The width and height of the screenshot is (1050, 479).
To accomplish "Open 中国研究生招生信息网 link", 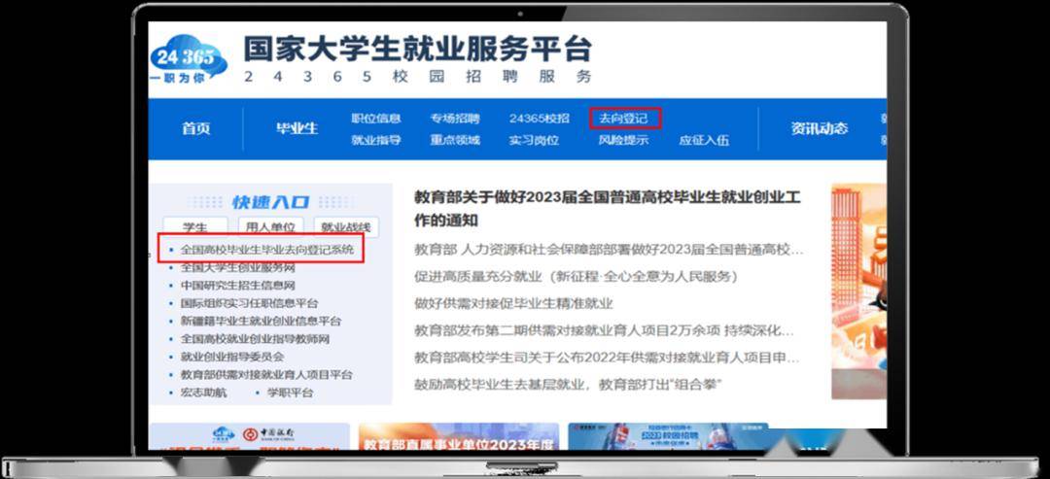I will (238, 286).
